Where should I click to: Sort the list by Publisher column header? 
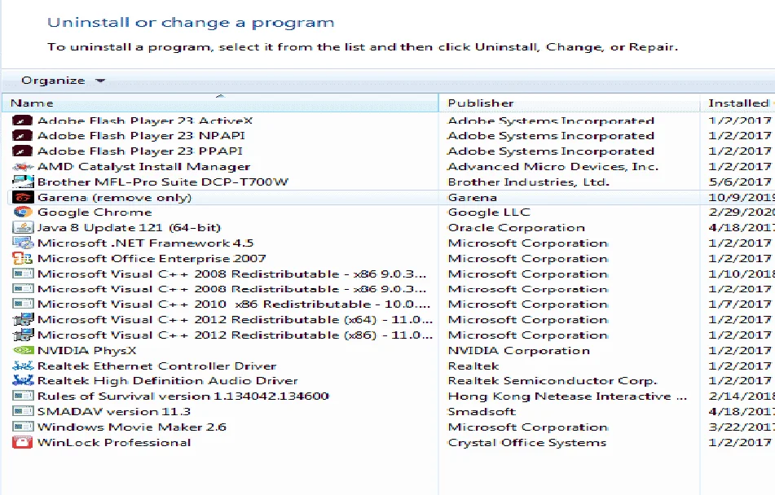click(569, 103)
